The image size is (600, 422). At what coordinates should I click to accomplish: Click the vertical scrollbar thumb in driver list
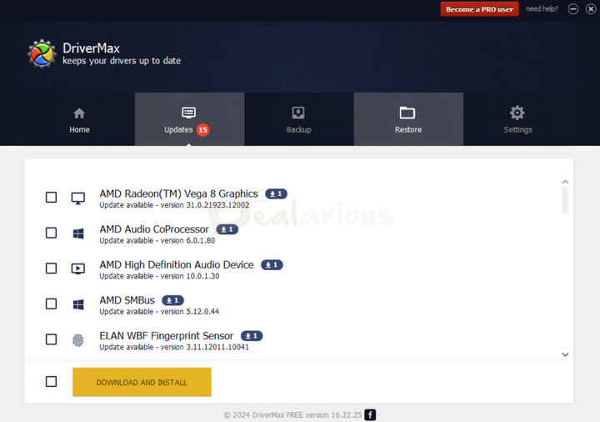click(565, 200)
